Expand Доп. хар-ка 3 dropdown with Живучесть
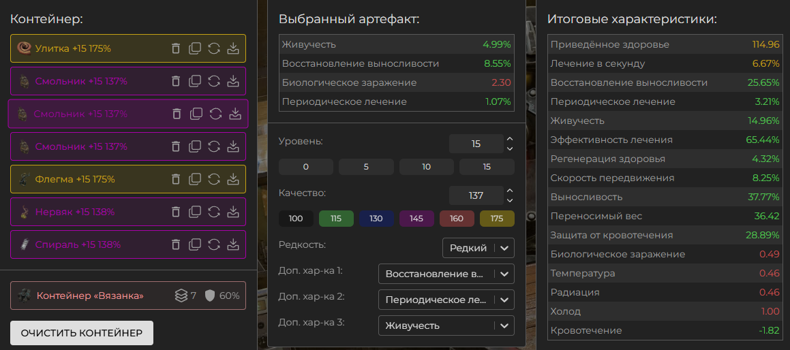 446,325
